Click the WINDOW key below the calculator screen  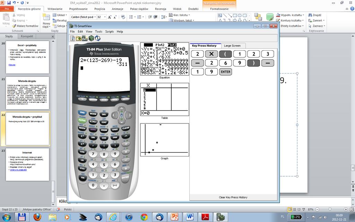93,100
